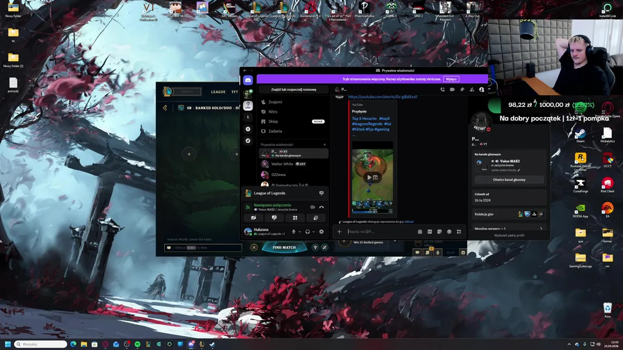
Task: Open Discord home direct messages icon
Action: pyautogui.click(x=248, y=81)
